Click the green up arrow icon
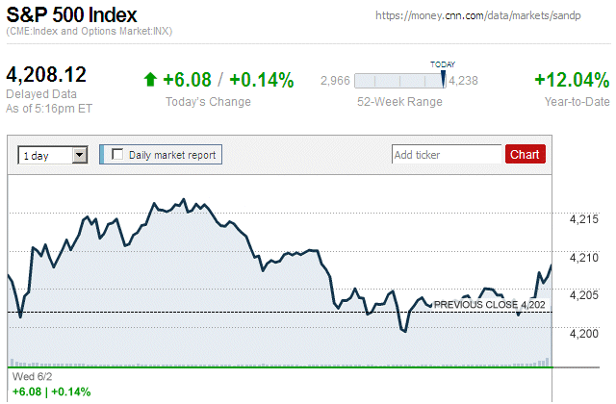This screenshot has height=404, width=616. (150, 79)
